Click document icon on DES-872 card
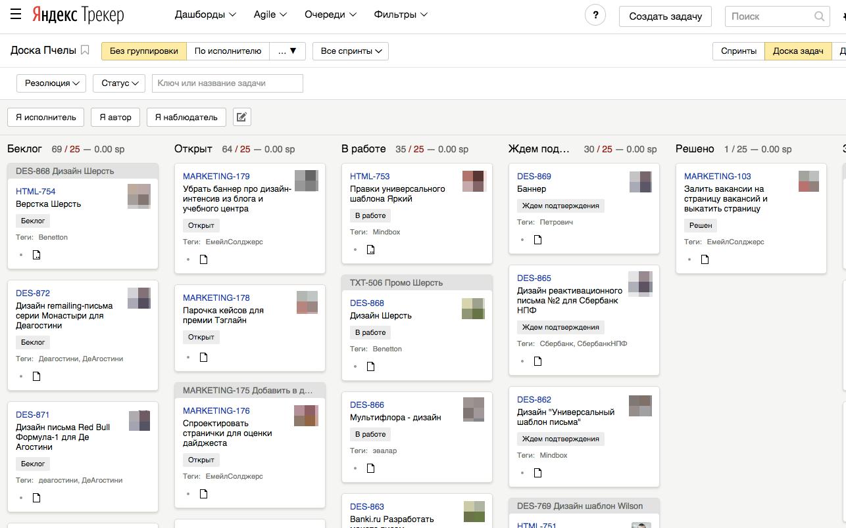846x528 pixels. 37,376
